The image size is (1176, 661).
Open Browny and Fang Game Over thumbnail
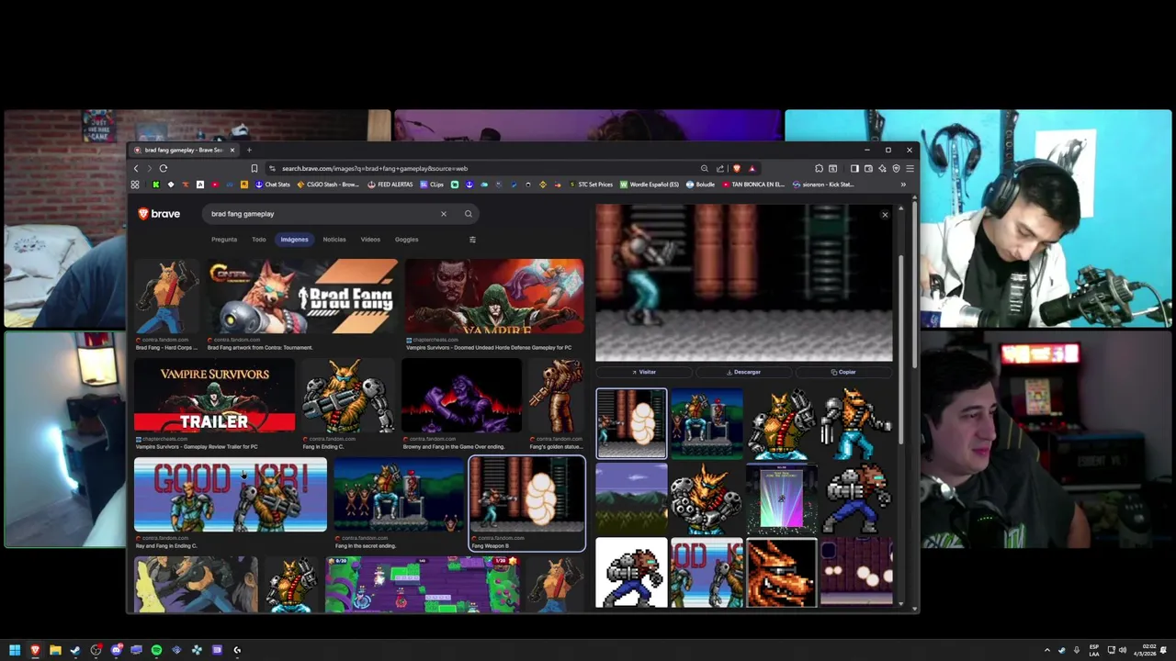(461, 396)
